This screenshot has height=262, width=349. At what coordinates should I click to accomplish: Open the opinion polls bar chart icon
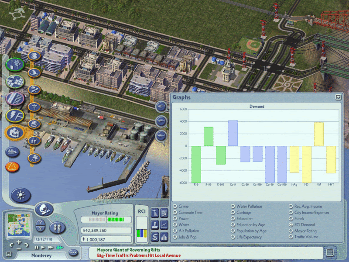point(164,237)
